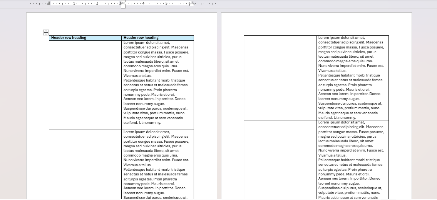Viewport: 437px width, 200px height.
Task: Click the left "Header row heading" cell
Action: (85, 38)
